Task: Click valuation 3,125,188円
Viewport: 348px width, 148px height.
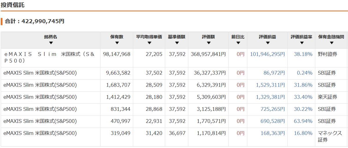Action: tap(211, 109)
